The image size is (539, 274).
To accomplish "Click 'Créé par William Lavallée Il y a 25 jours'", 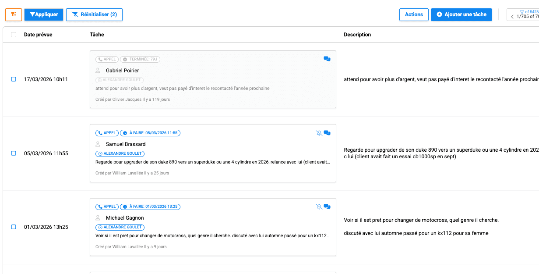I will [x=132, y=173].
